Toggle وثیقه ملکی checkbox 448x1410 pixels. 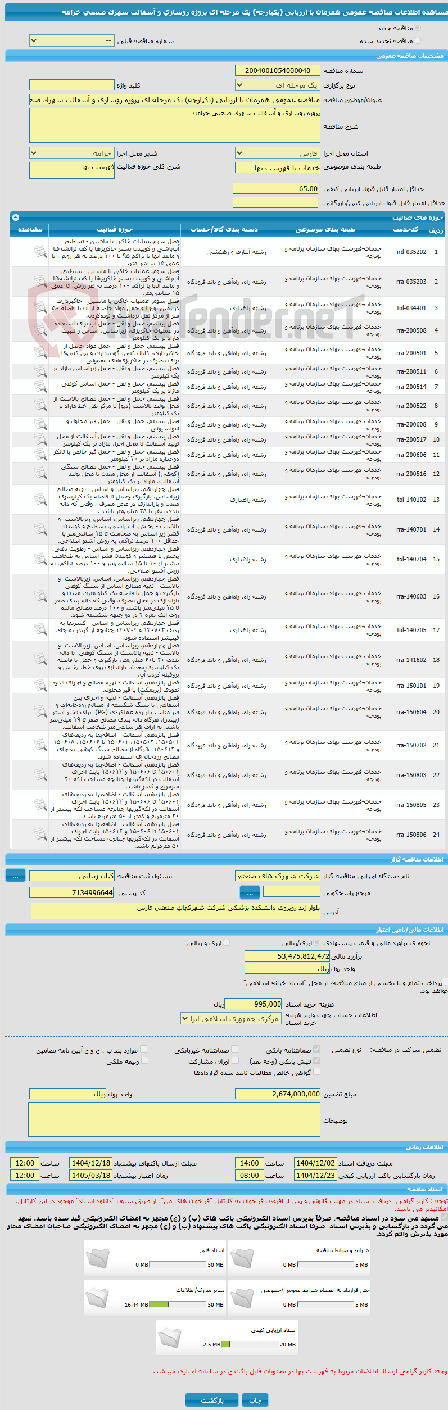point(144,1060)
